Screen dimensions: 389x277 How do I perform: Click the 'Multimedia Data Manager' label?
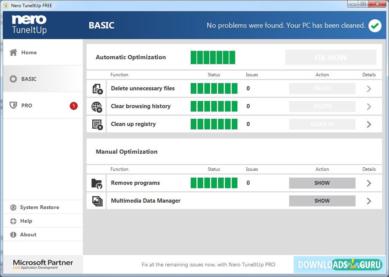(145, 201)
